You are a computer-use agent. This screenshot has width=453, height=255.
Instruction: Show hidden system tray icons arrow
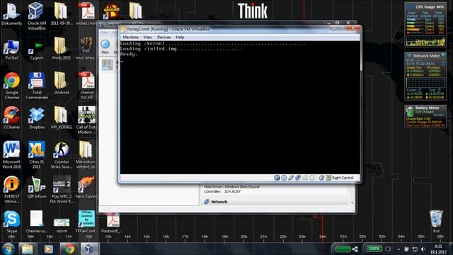coord(398,249)
